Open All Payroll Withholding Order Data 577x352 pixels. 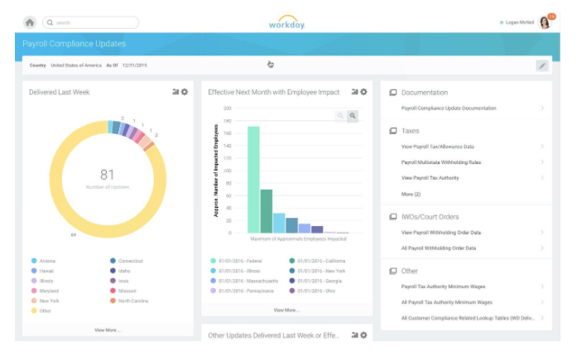pyautogui.click(x=438, y=248)
